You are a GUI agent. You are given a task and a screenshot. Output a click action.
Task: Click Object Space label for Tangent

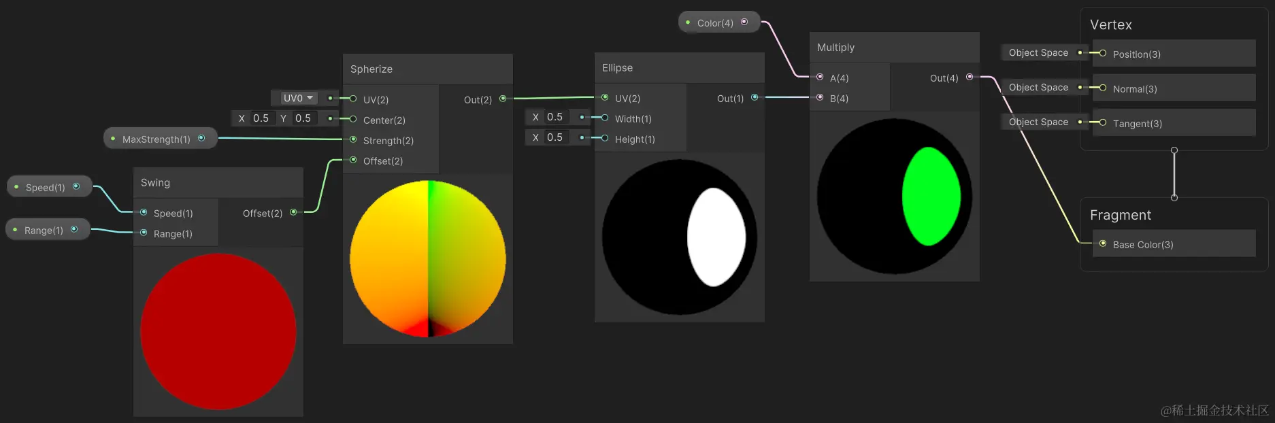click(1038, 122)
